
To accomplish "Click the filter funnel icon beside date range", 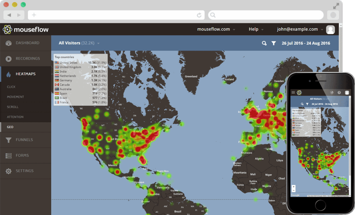I will pyautogui.click(x=274, y=43).
